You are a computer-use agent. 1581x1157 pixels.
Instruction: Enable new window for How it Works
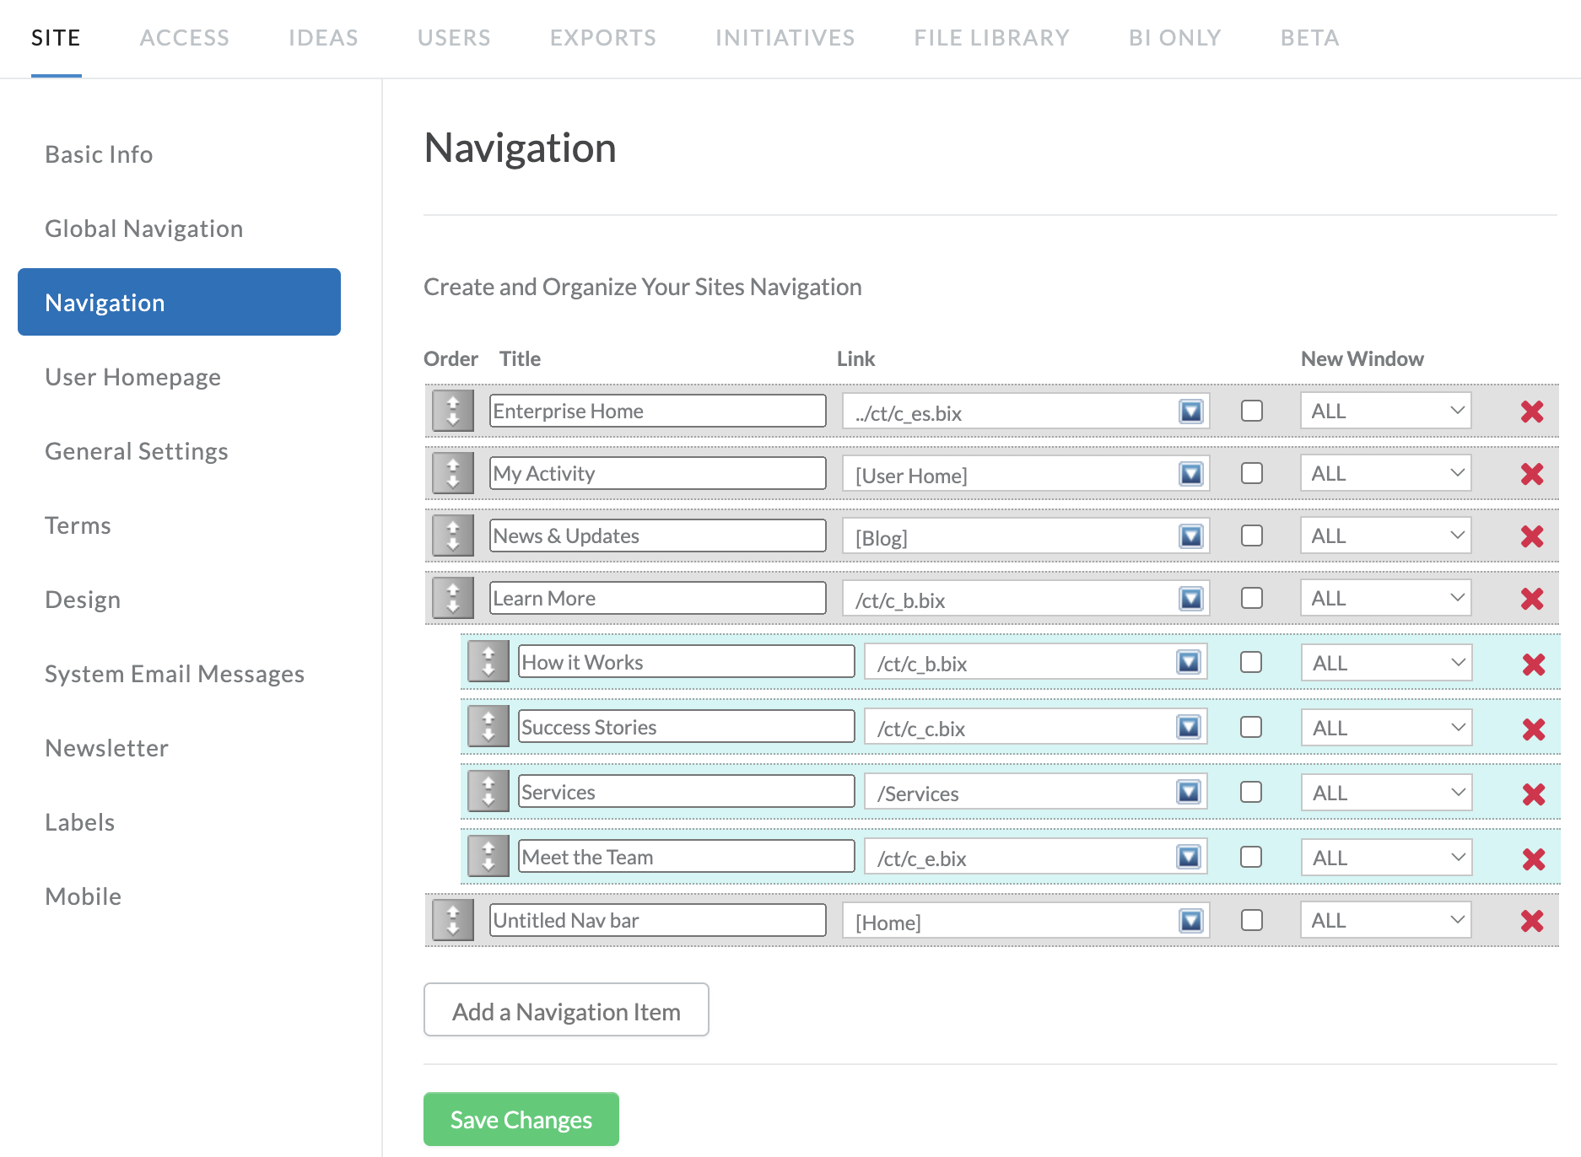pos(1251,662)
